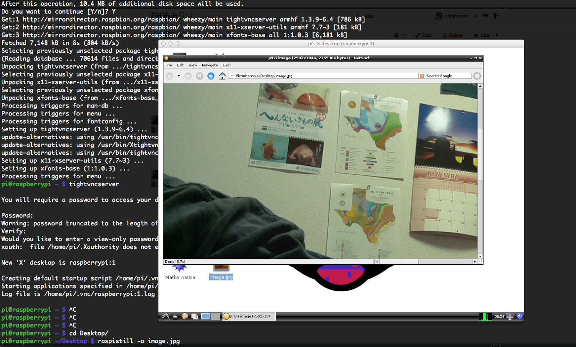This screenshot has width=576, height=347.
Task: Click the shutdown power icon in the taskbar
Action: [519, 316]
